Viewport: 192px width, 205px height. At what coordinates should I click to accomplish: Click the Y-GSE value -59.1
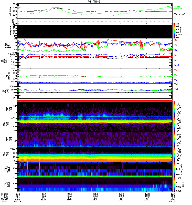point(17,196)
